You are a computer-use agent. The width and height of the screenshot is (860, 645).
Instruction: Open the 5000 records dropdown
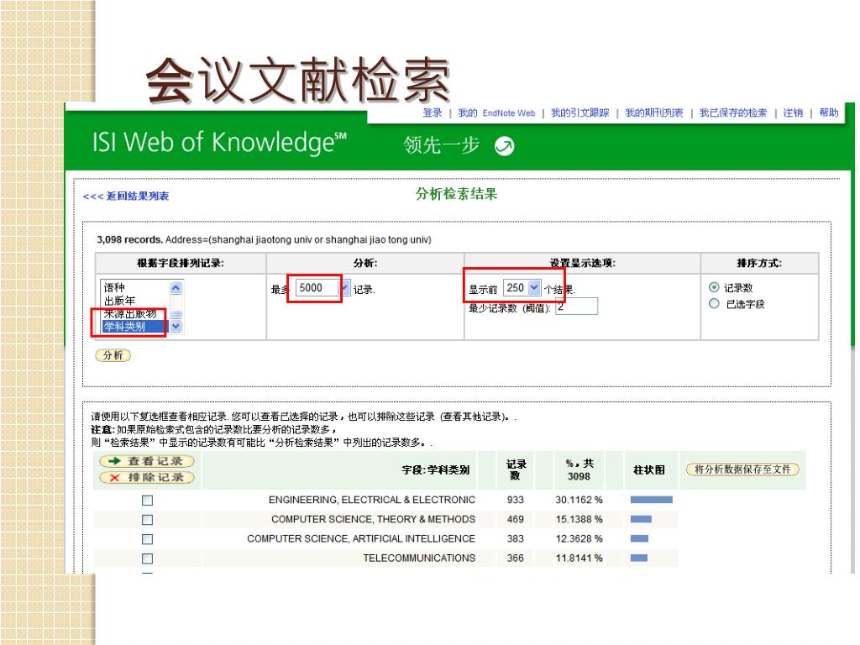click(344, 287)
